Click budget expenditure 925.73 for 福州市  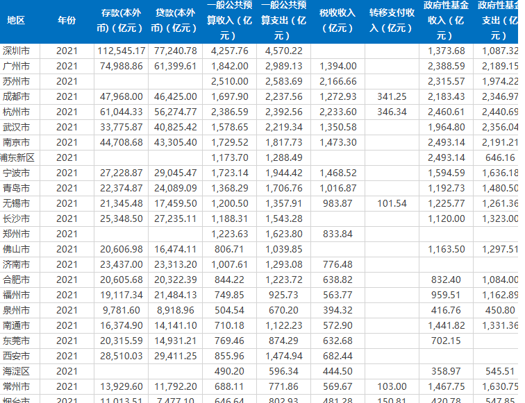pos(283,295)
